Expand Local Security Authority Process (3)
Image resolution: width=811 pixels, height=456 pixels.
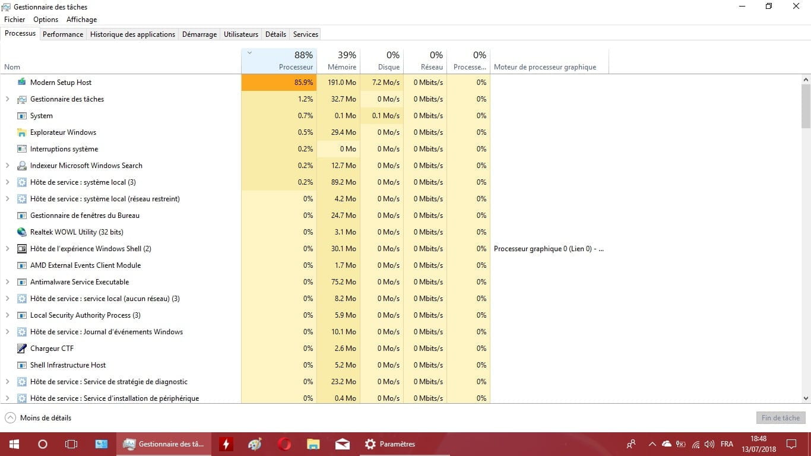7,315
